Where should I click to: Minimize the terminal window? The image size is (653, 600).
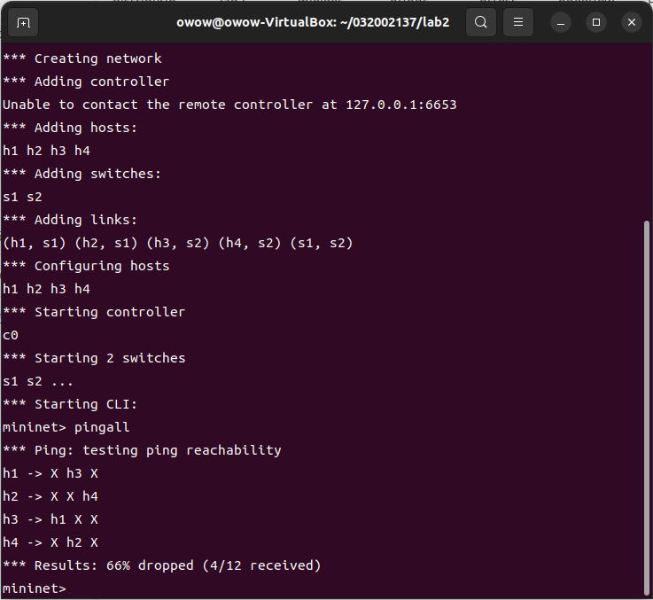(x=562, y=22)
